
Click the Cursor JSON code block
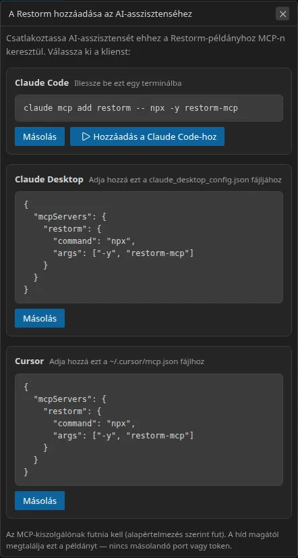click(x=149, y=430)
